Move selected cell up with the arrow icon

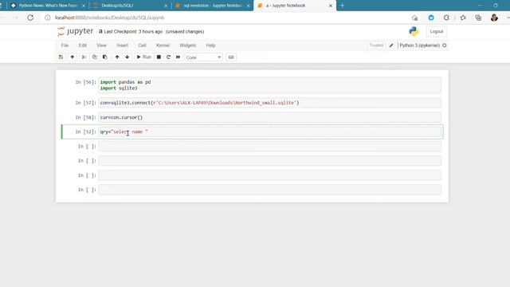pyautogui.click(x=117, y=57)
